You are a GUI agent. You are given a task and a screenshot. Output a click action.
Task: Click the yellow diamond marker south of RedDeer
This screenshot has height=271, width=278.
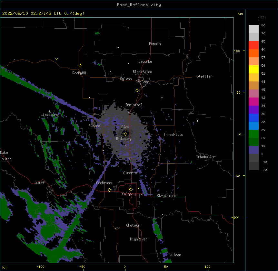coord(137,90)
